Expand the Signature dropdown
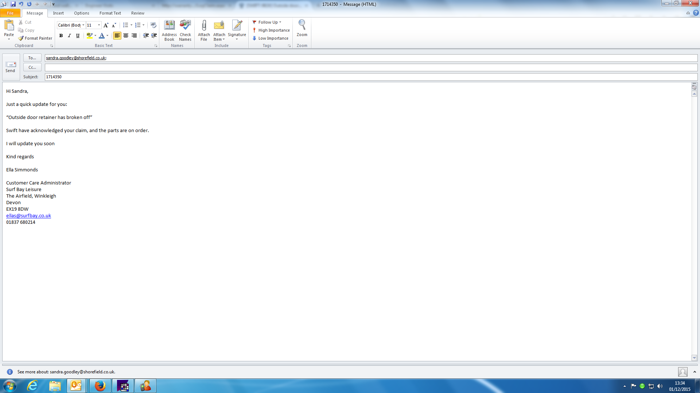Viewport: 700px width, 393px height. pyautogui.click(x=237, y=39)
